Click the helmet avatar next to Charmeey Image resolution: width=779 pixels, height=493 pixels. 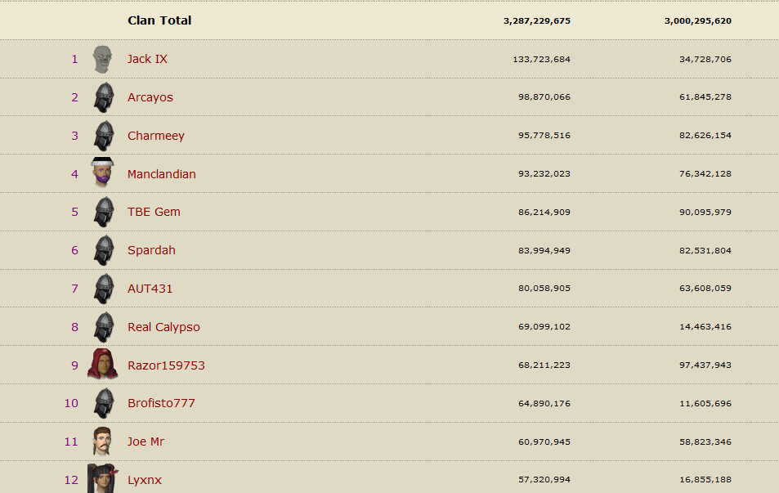[x=103, y=136]
